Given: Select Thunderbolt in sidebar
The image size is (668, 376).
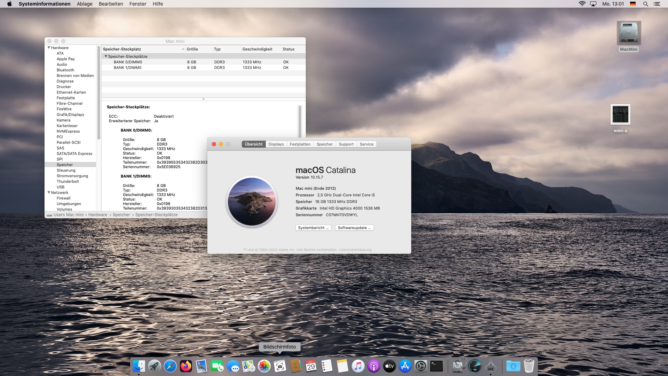Looking at the screenshot, I should point(67,181).
